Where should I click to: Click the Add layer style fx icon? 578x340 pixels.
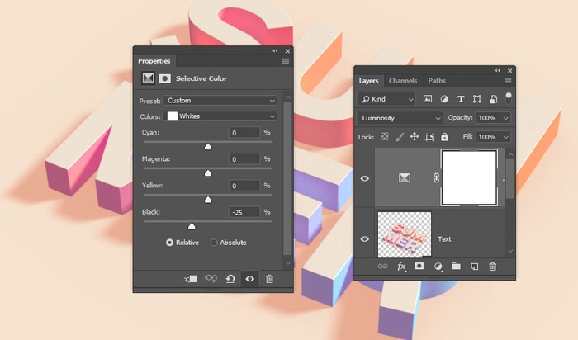(402, 267)
